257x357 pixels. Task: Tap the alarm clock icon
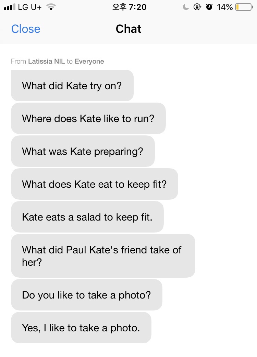pos(209,7)
